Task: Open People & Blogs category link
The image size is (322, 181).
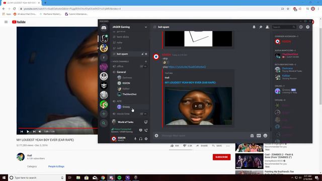Action: (56, 166)
